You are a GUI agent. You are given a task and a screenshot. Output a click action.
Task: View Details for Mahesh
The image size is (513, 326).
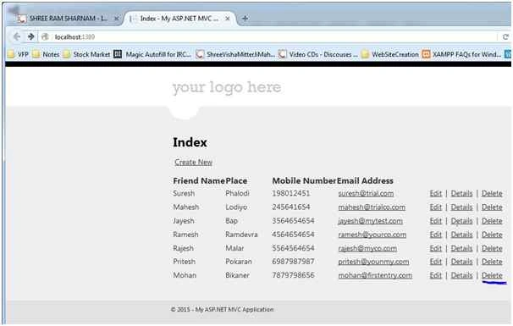pyautogui.click(x=461, y=207)
